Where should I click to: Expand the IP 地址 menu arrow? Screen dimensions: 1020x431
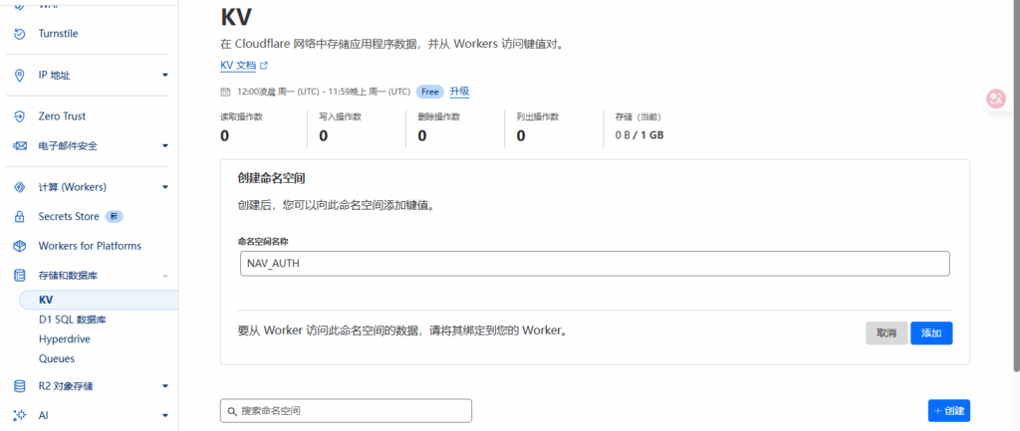click(165, 75)
